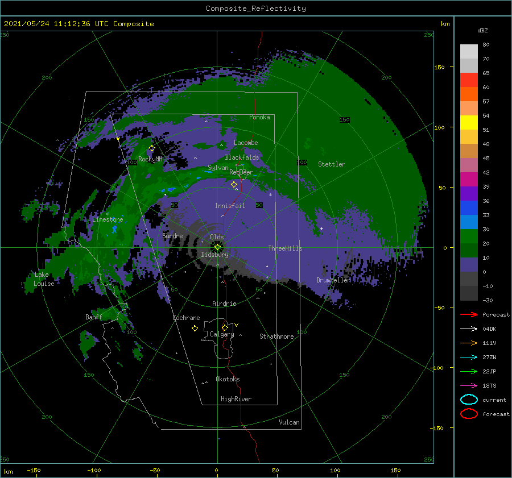Pick the dark grey -30 to -10 swatch

click(x=469, y=293)
